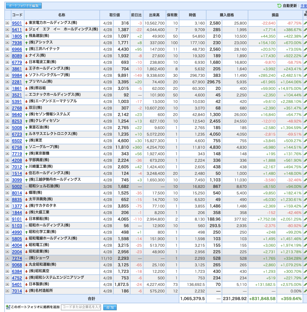Open stock code link 6758
Screen dimensions: 307x312
pos(17,147)
